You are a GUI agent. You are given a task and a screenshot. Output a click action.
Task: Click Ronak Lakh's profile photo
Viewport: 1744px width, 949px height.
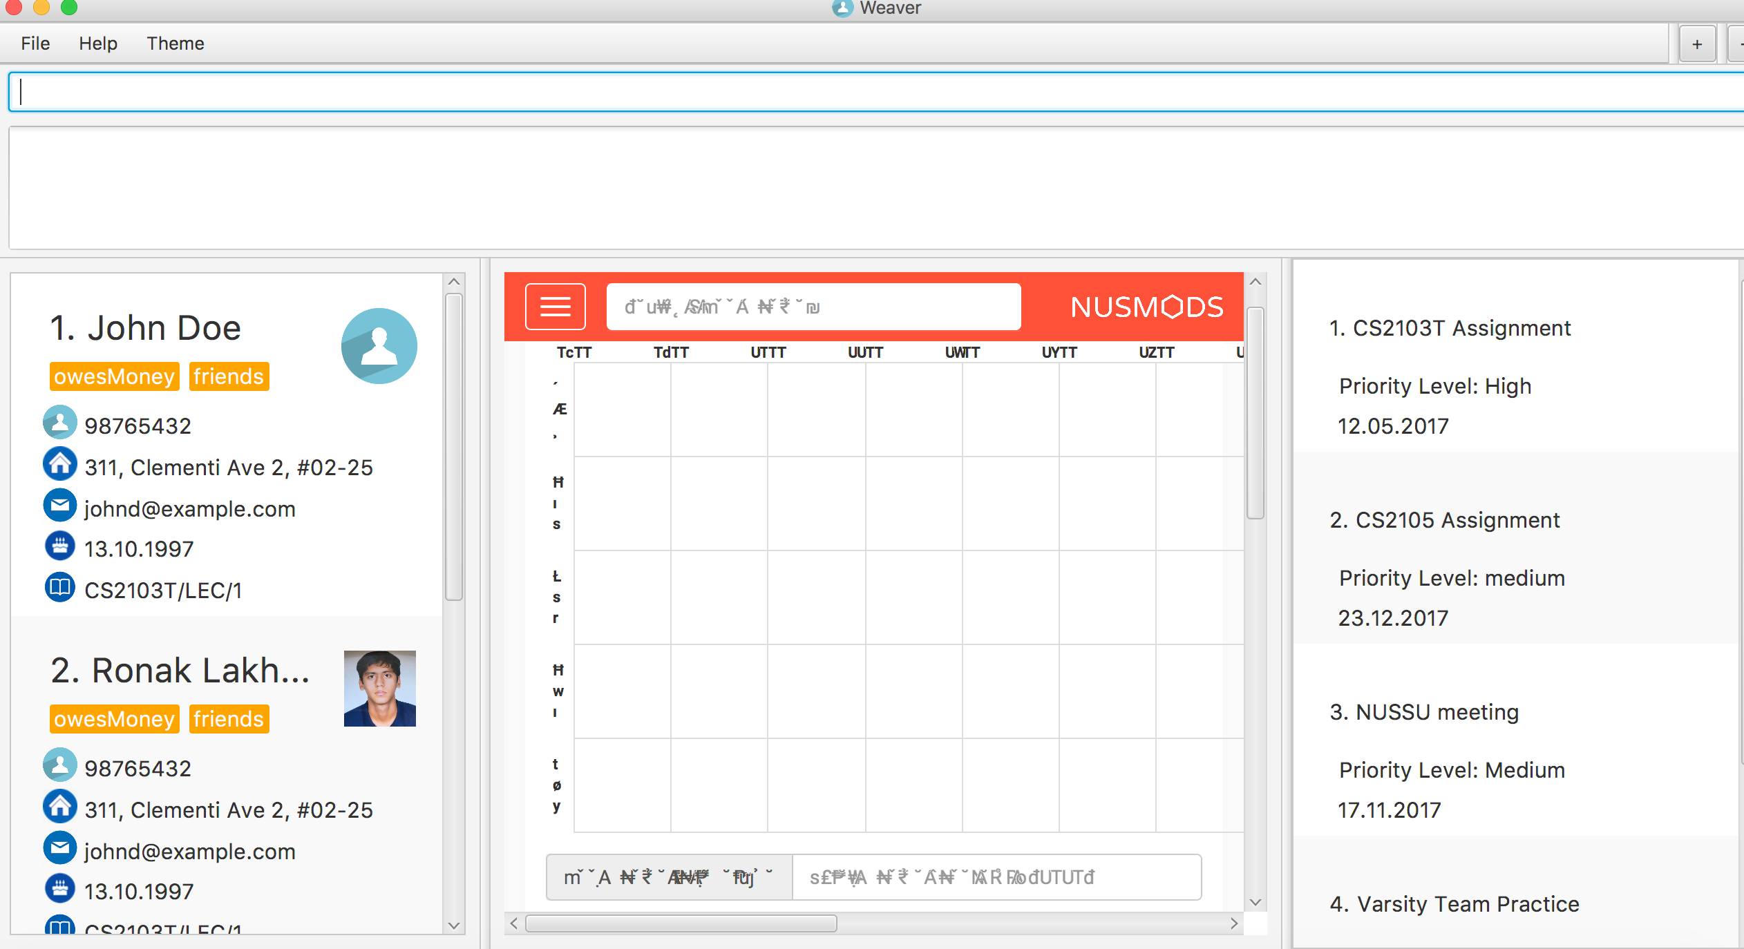click(x=379, y=688)
